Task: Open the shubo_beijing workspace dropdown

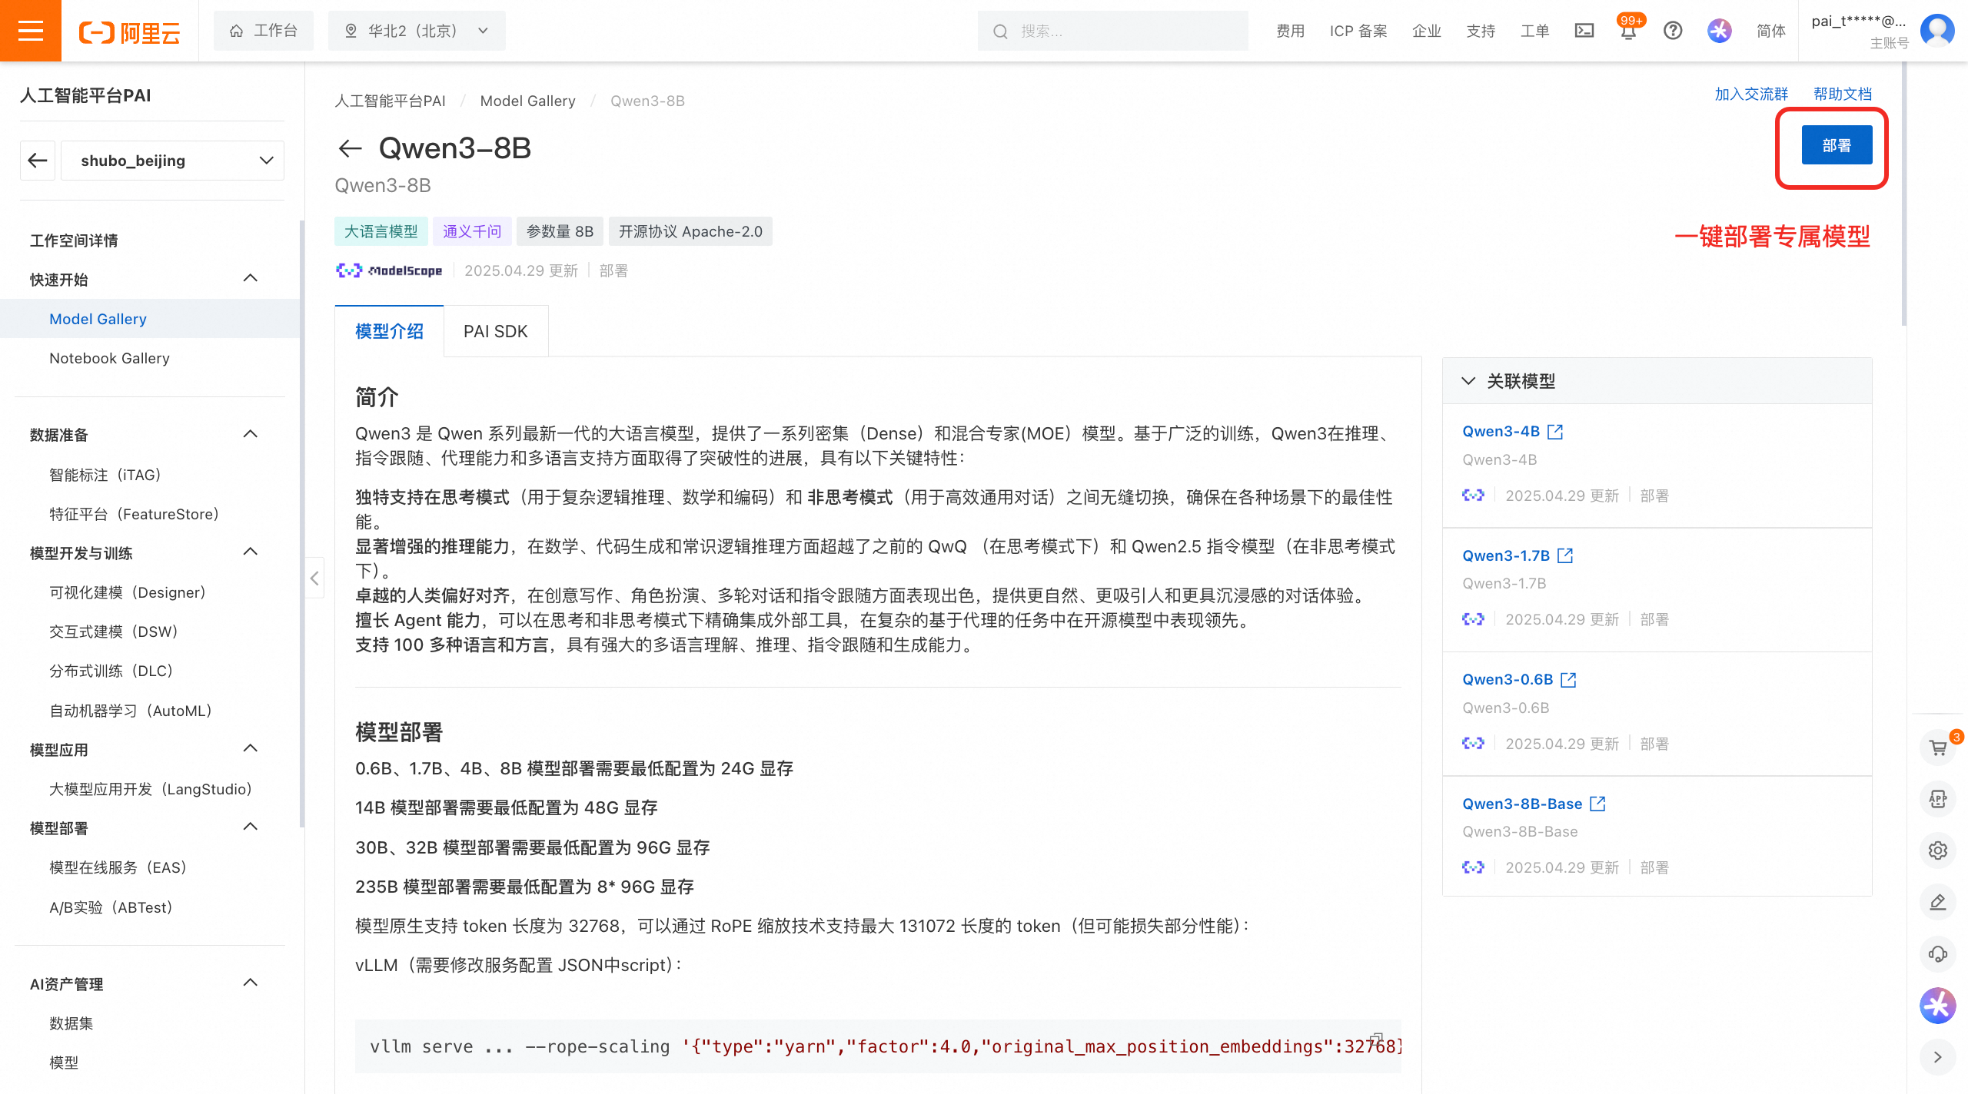Action: tap(172, 161)
